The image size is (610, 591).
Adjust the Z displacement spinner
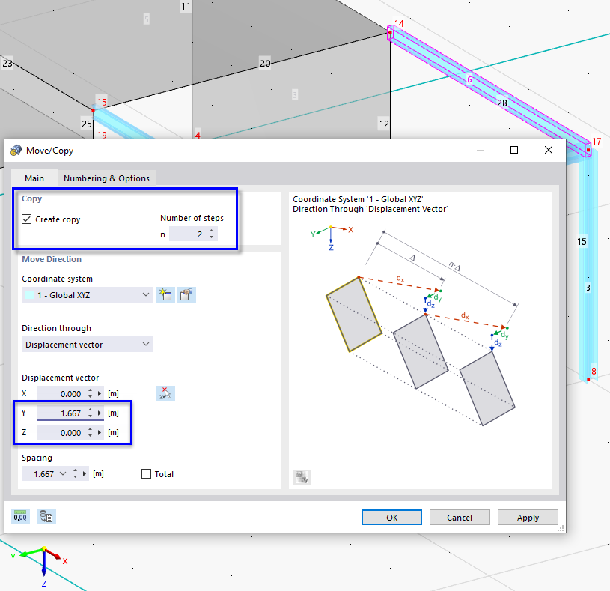[91, 432]
